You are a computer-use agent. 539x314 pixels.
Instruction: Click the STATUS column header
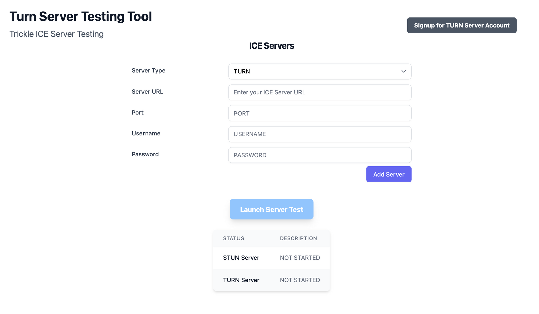(233, 238)
